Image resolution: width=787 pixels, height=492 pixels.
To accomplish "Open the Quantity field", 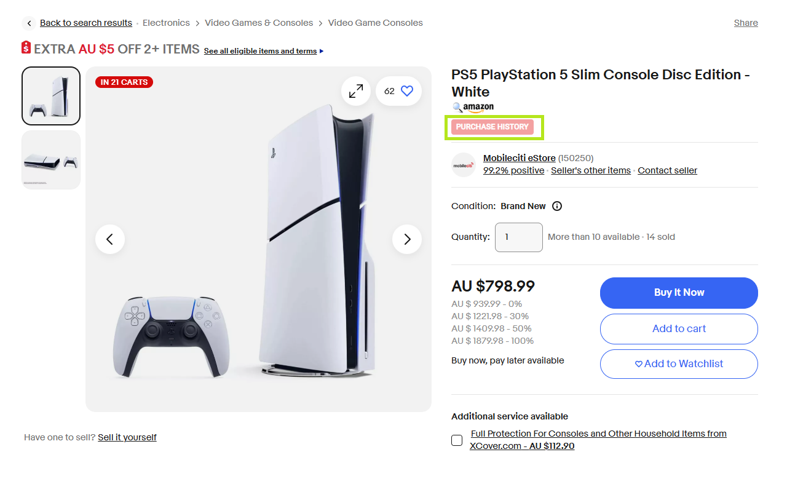I will [518, 237].
